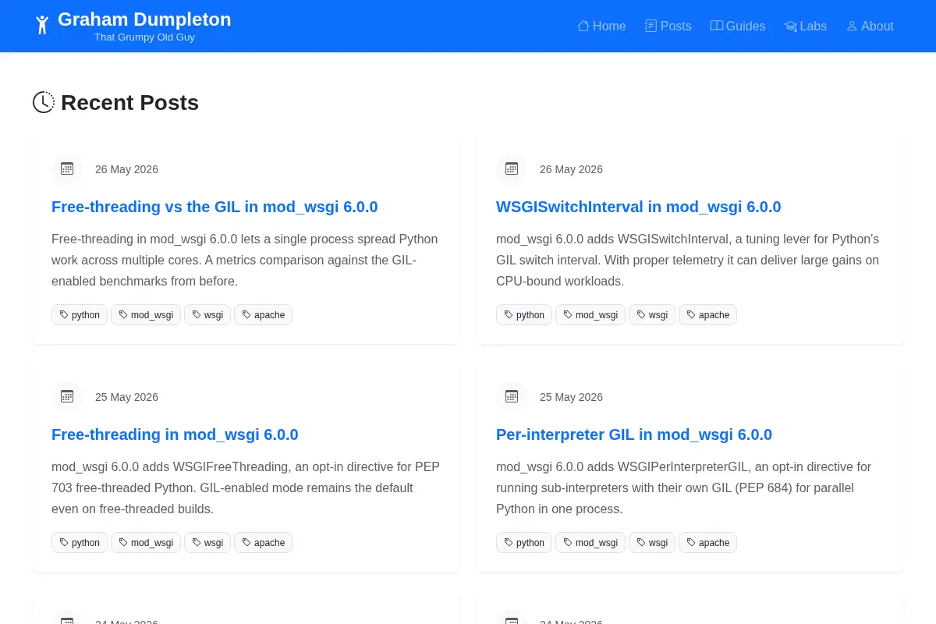936x624 pixels.
Task: Select mod_wsgi tag on Free-threading in mod_wsgi card
Action: tap(146, 542)
